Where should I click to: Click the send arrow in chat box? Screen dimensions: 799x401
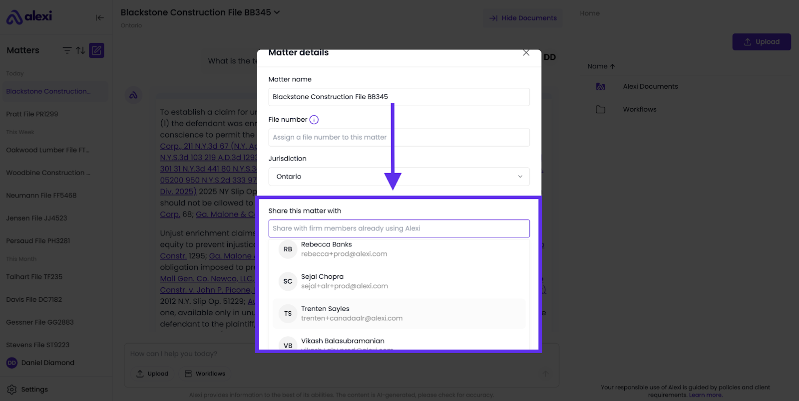pyautogui.click(x=545, y=374)
